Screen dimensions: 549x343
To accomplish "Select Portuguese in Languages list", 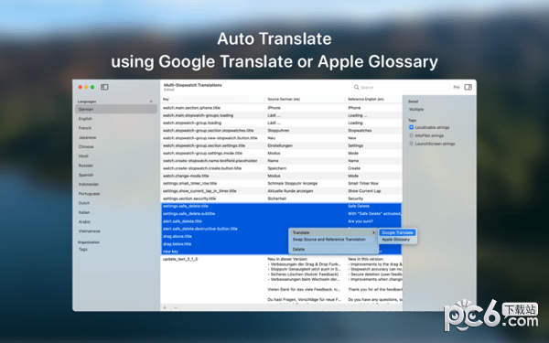I will tap(116, 194).
